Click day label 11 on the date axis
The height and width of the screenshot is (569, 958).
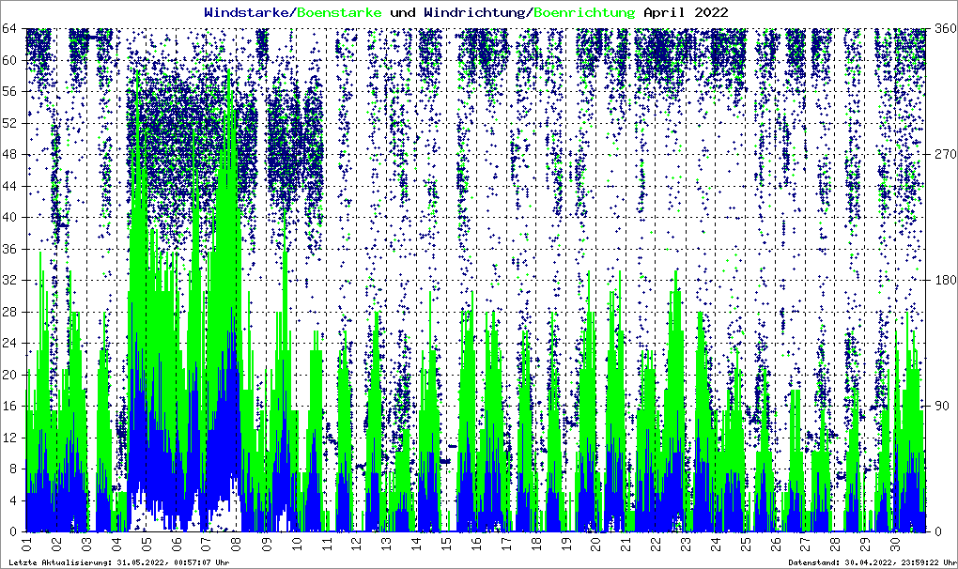coord(326,542)
